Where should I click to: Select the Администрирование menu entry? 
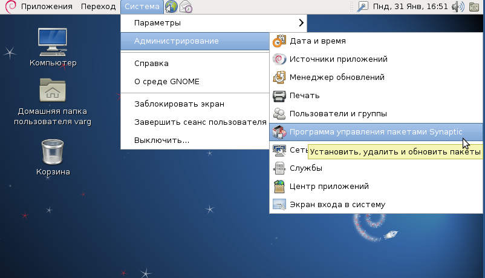coord(195,41)
